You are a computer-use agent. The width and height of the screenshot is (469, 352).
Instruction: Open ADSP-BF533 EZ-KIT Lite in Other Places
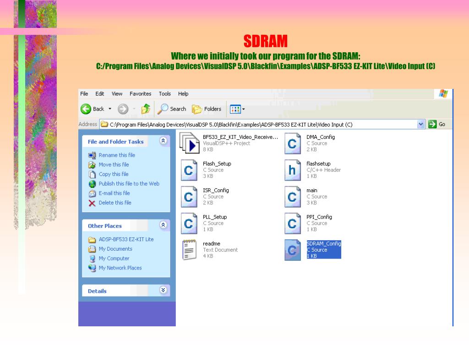point(126,239)
